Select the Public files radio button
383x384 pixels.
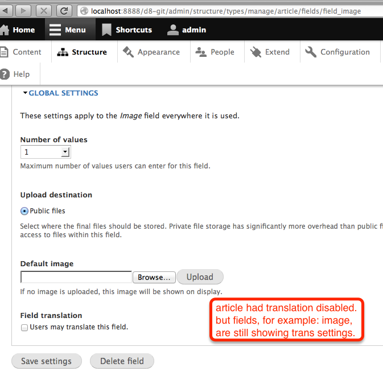coord(24,211)
